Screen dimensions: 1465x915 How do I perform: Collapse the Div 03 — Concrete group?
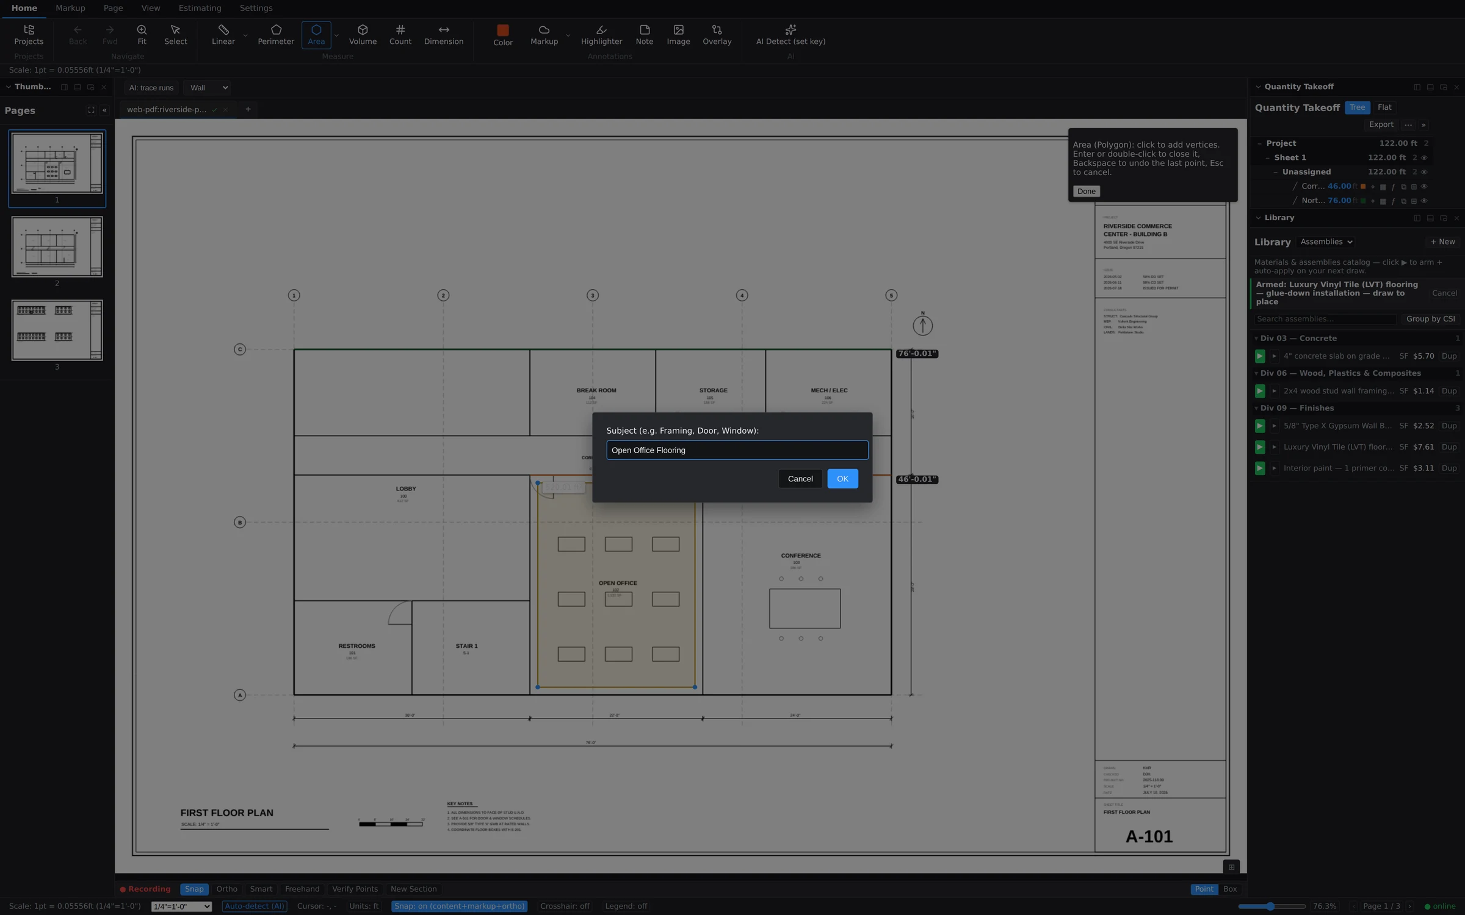point(1256,339)
